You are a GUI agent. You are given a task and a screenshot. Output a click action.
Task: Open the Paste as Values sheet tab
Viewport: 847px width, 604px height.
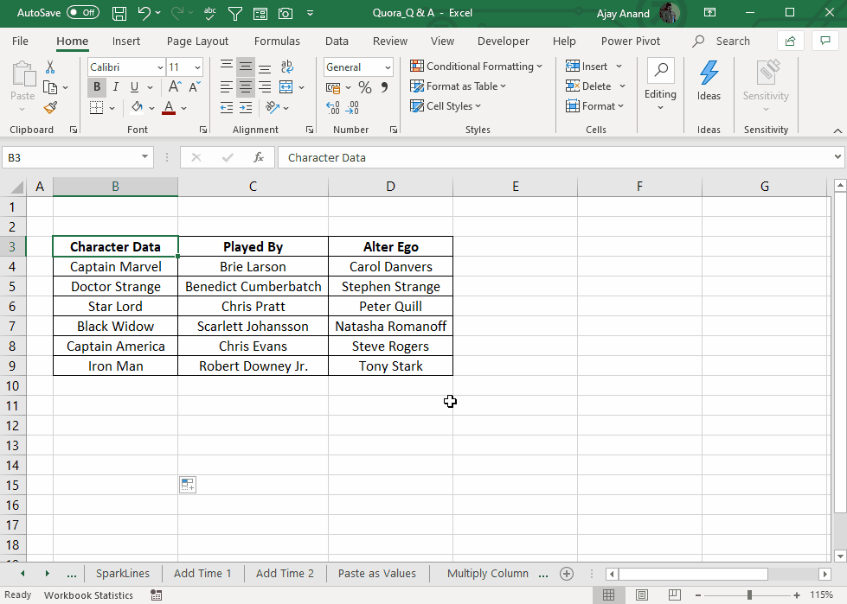[x=377, y=573]
